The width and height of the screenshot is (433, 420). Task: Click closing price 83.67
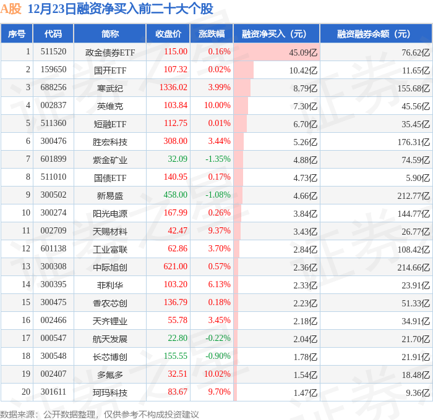[178, 392]
